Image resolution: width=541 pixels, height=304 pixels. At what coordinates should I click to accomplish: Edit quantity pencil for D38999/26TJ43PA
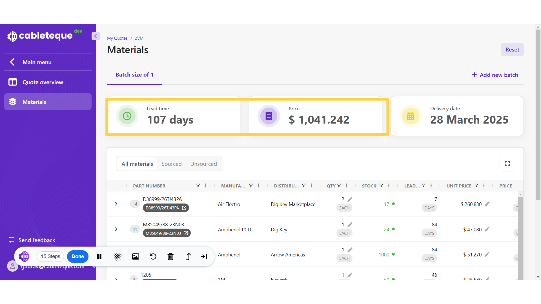350,199
